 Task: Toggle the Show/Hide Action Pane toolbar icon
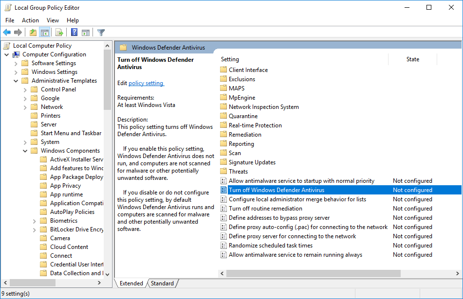[x=86, y=33]
